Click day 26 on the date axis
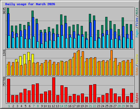This screenshot has height=109, width=140. [x=111, y=106]
